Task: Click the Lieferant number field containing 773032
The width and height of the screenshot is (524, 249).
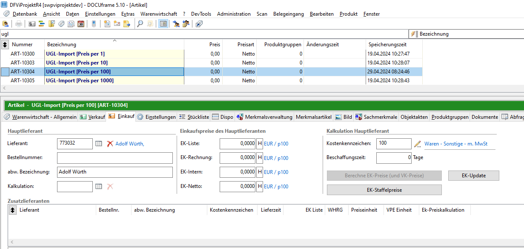Action: click(x=75, y=144)
